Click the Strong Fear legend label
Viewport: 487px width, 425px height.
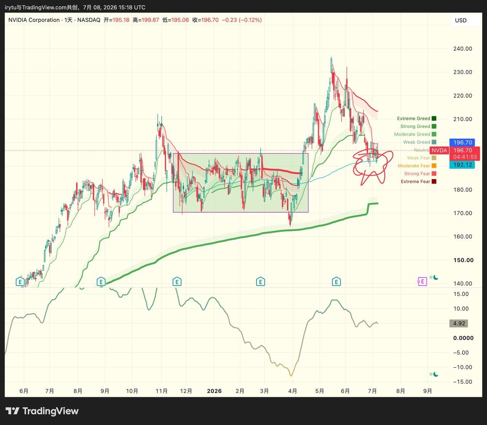[x=417, y=174]
